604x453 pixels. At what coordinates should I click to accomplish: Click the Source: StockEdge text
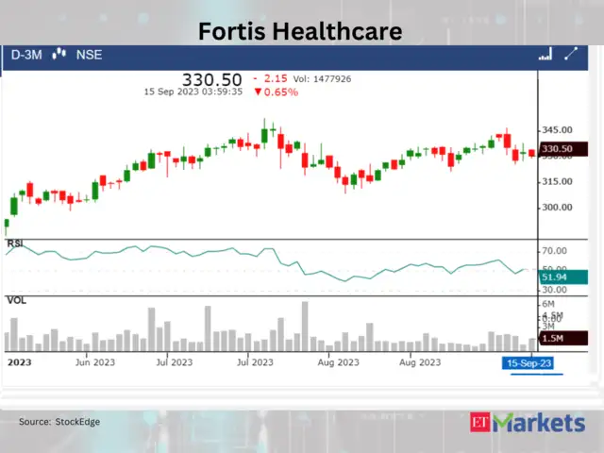(59, 422)
